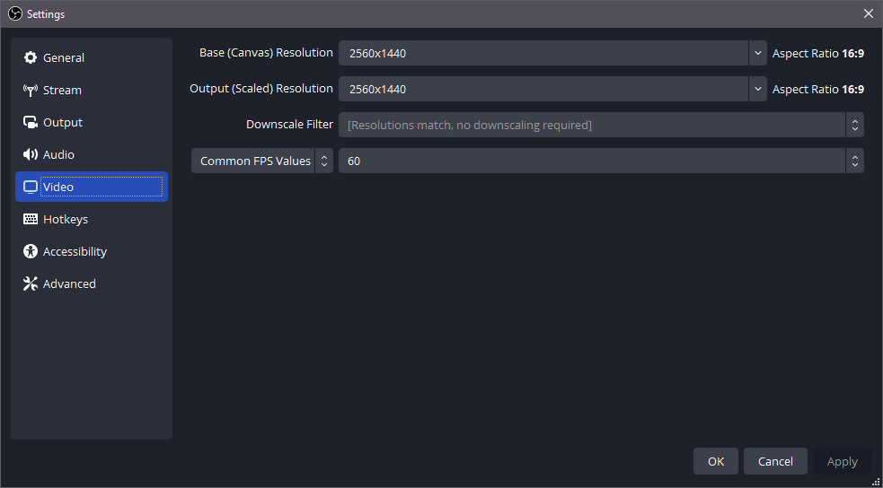Image resolution: width=883 pixels, height=488 pixels.
Task: Expand the Output (Scaled) Resolution dropdown arrow
Action: tap(757, 89)
